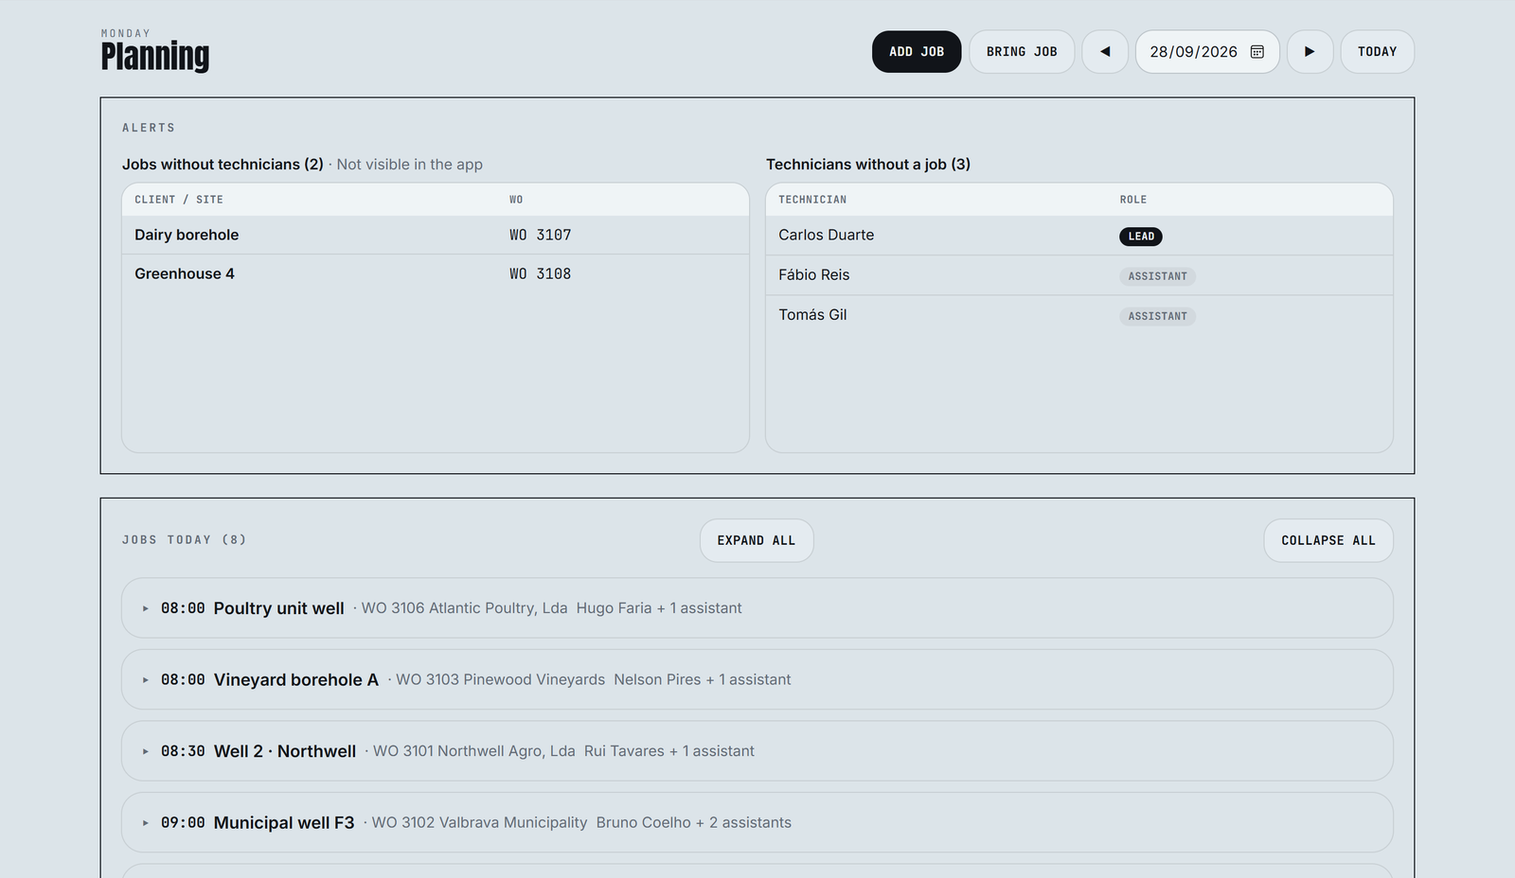1515x878 pixels.
Task: Click the Jobs Today (8) label
Action: 185,540
